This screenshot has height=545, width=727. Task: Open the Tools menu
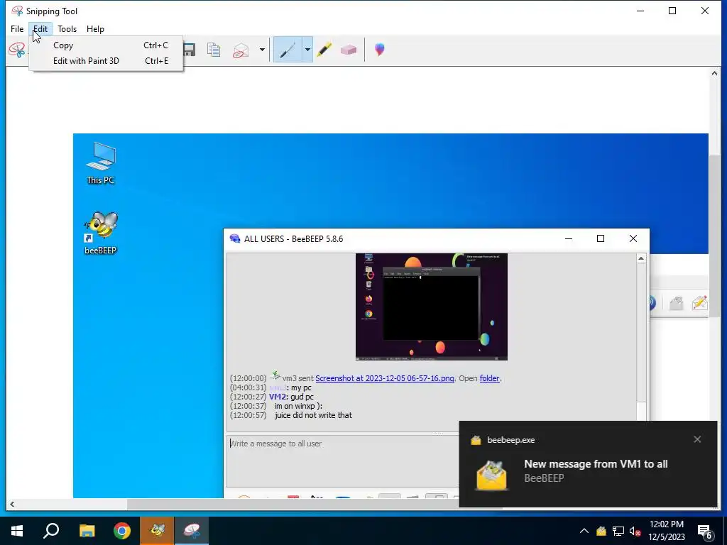coord(67,28)
